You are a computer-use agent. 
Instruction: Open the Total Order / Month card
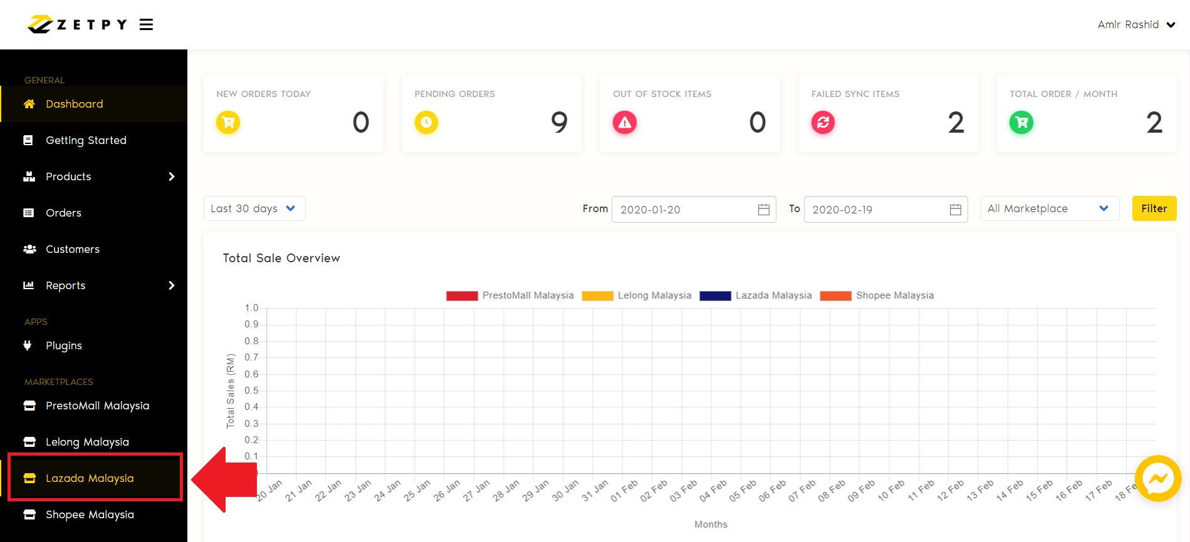click(1087, 113)
